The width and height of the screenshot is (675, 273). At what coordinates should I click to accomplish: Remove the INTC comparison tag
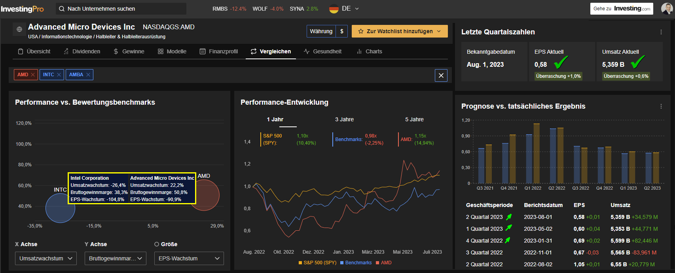pyautogui.click(x=59, y=75)
